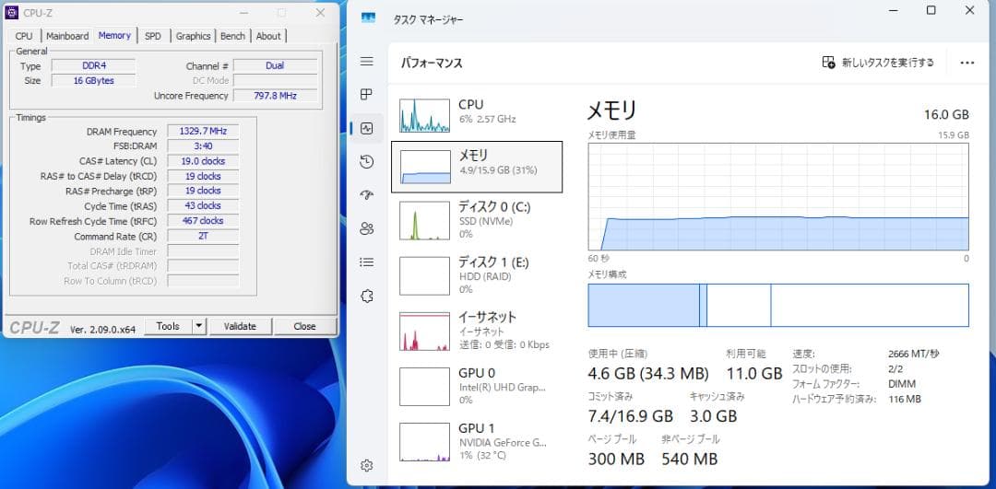Switch to the CPU tab in CPU-Z
996x489 pixels.
pos(24,36)
